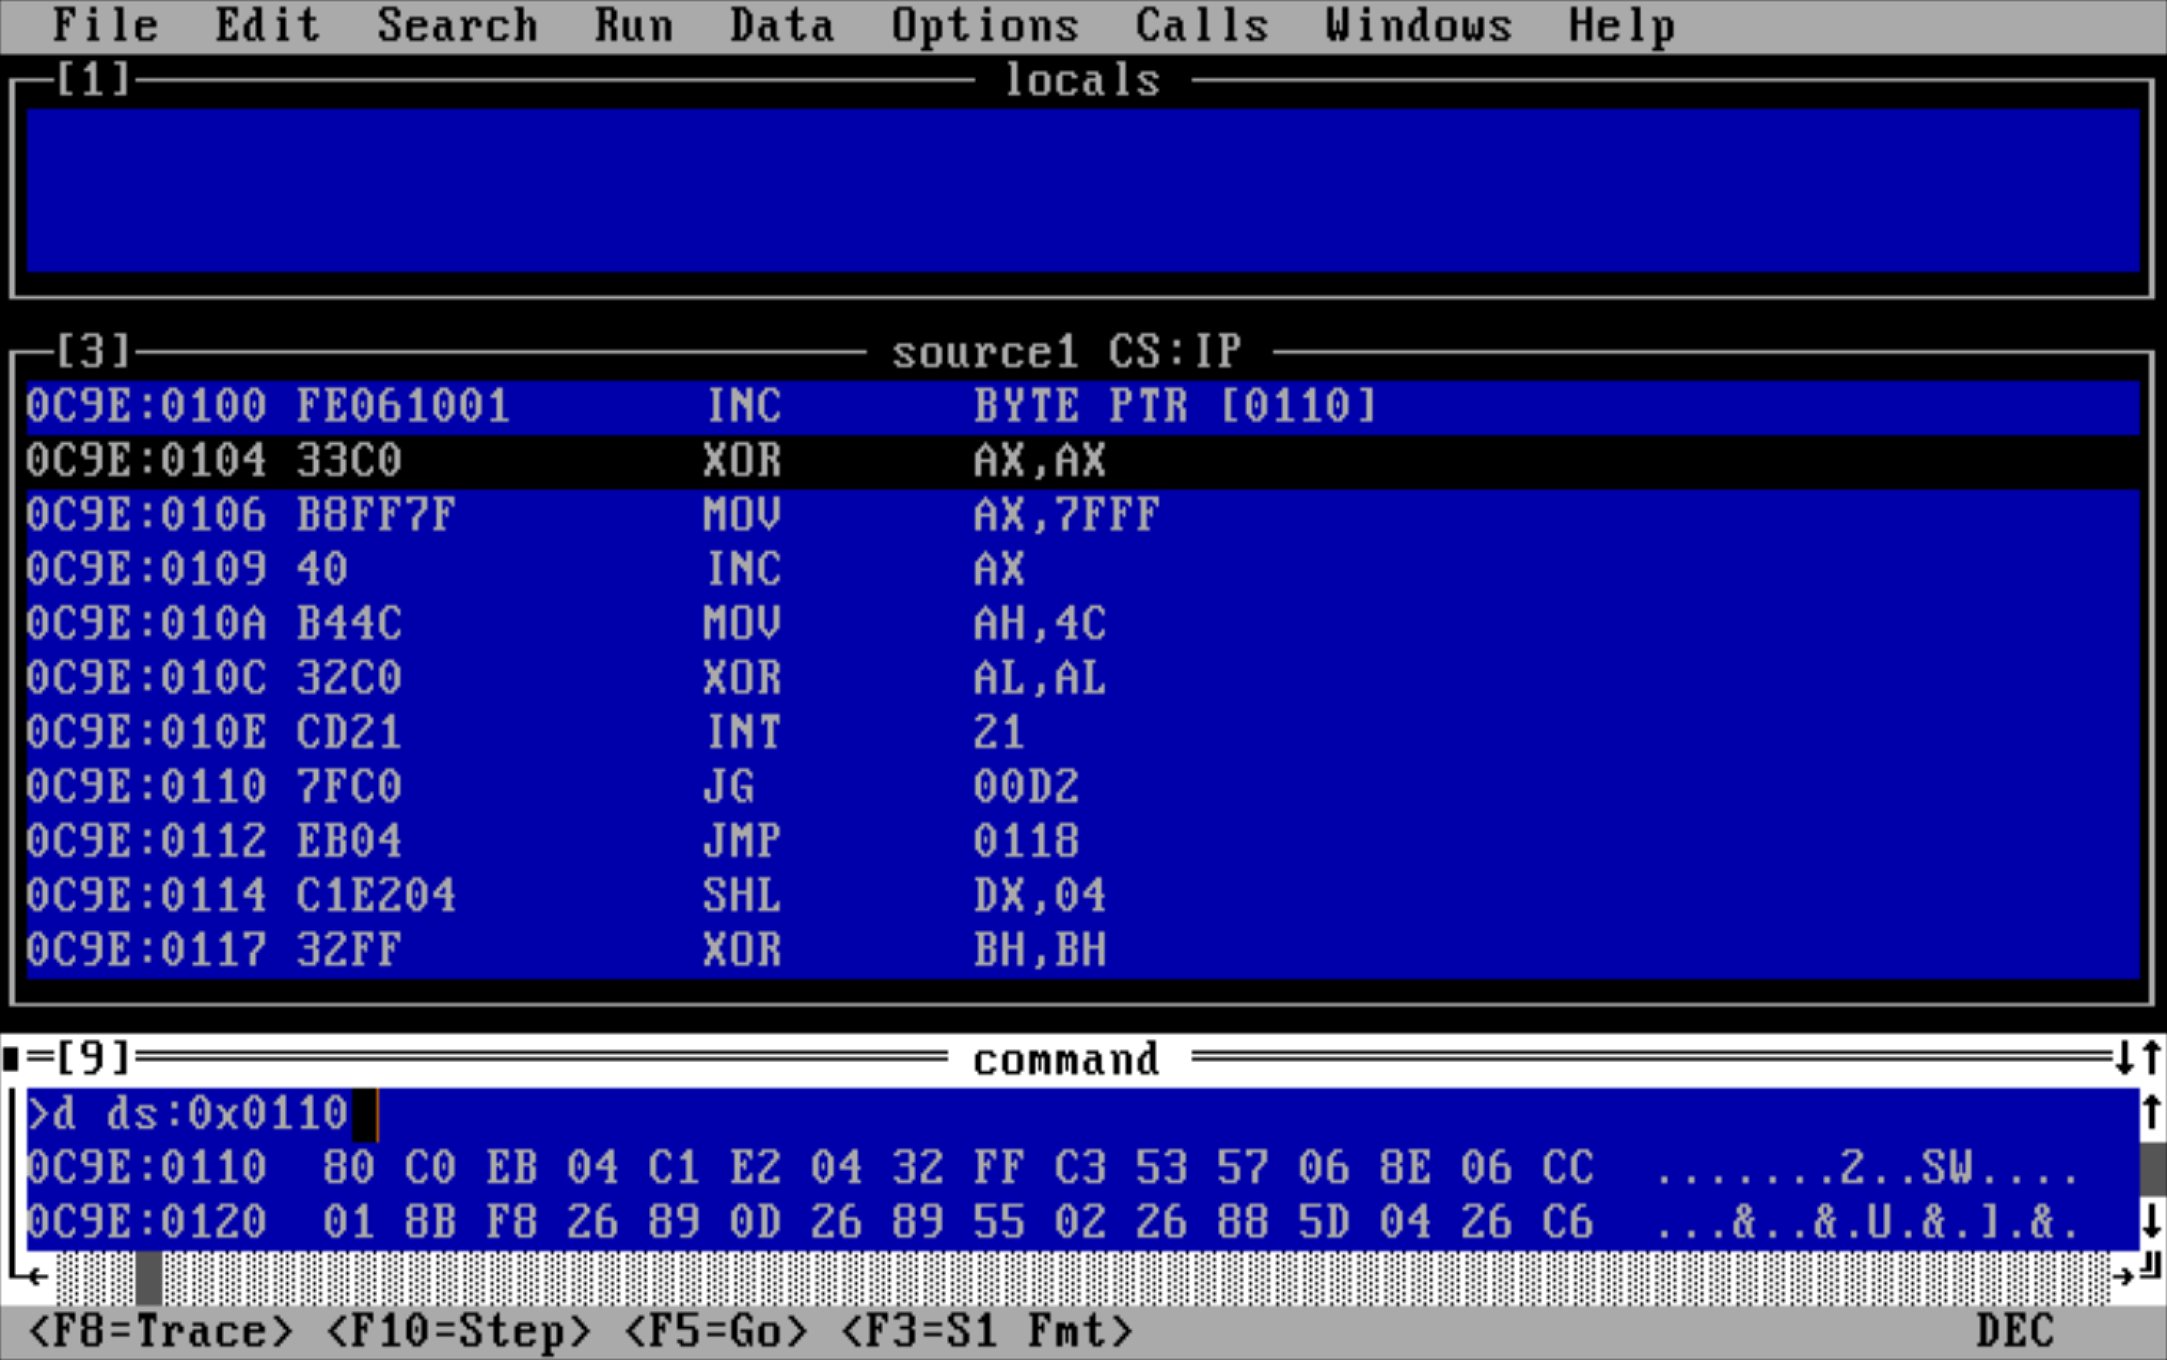Screen dimensions: 2167x1360
Task: Click the command window scroll-right arrow
Action: [2124, 1278]
